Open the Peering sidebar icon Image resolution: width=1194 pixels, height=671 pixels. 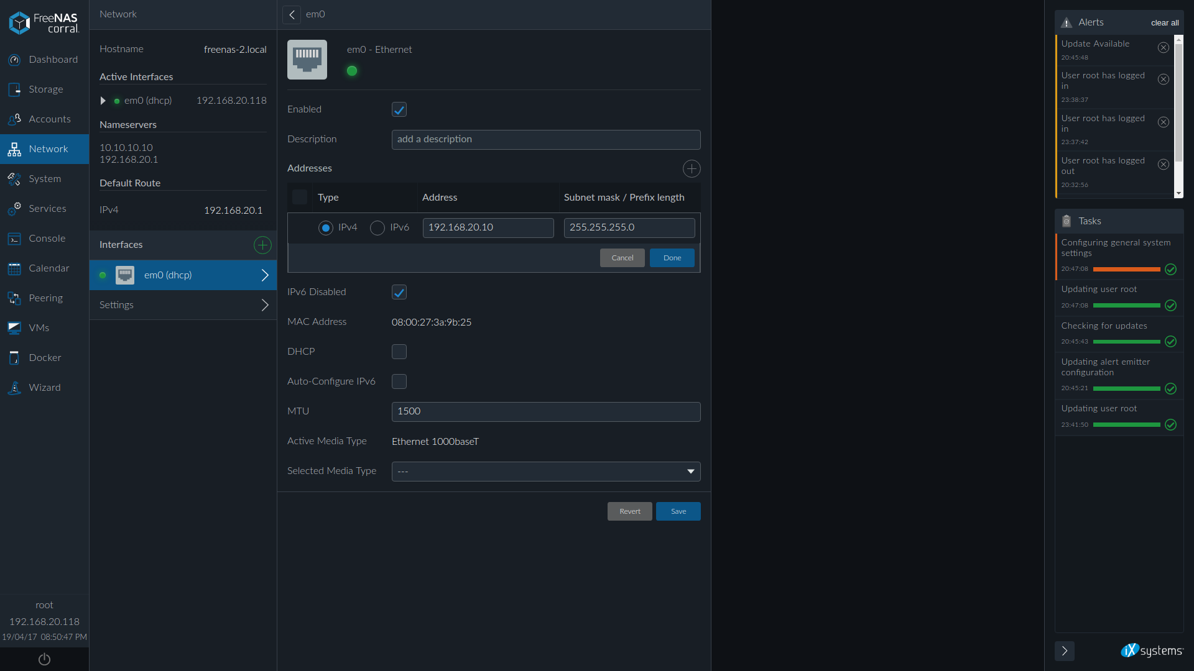[14, 298]
